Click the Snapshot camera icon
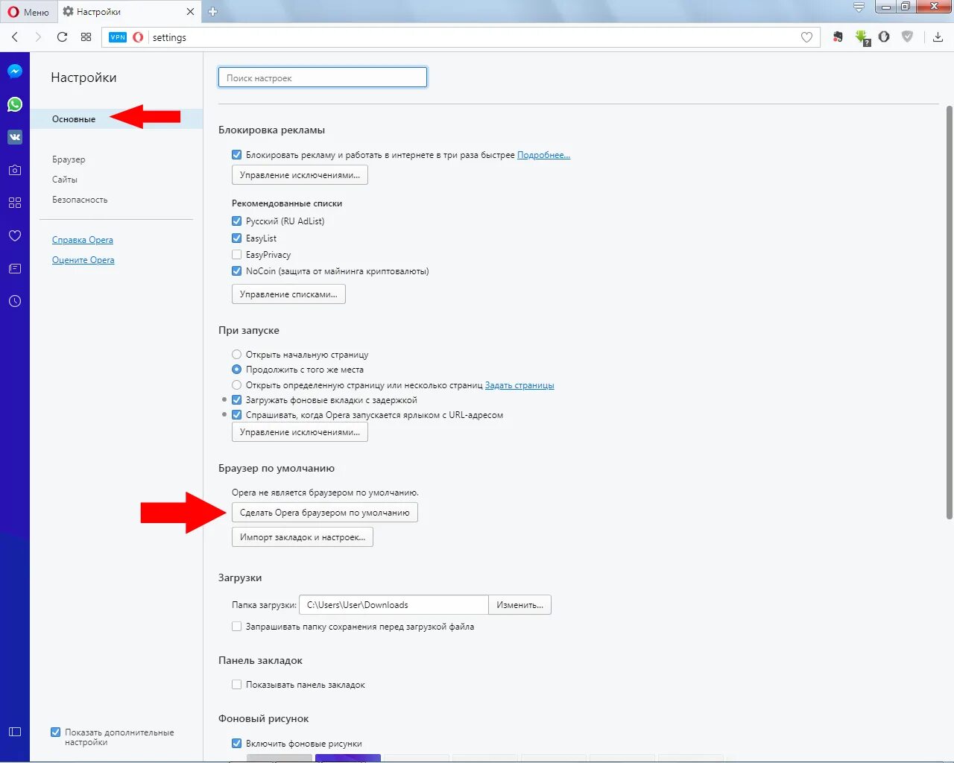 pyautogui.click(x=15, y=170)
